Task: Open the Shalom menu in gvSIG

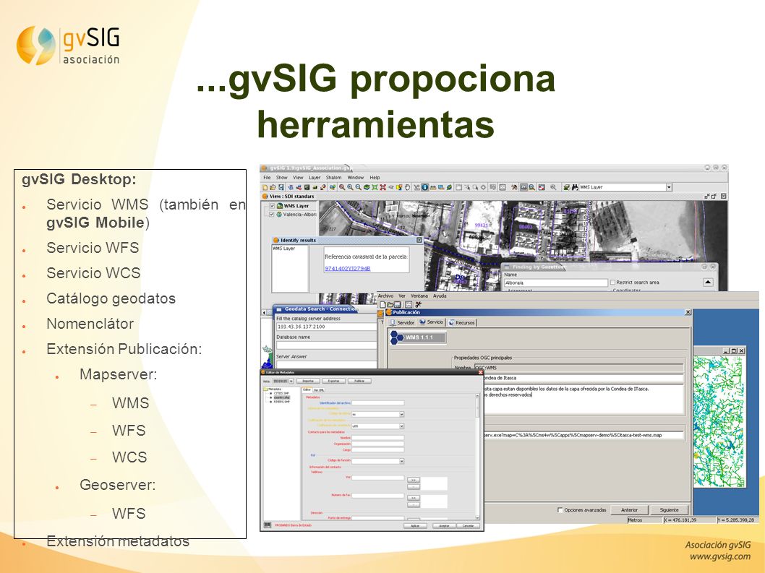Action: [x=334, y=178]
